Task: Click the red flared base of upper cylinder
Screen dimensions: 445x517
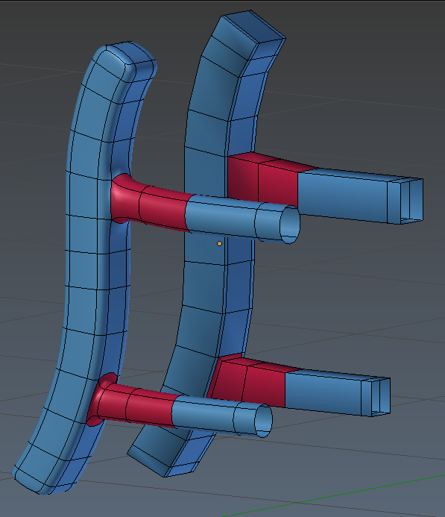Action: coord(125,198)
